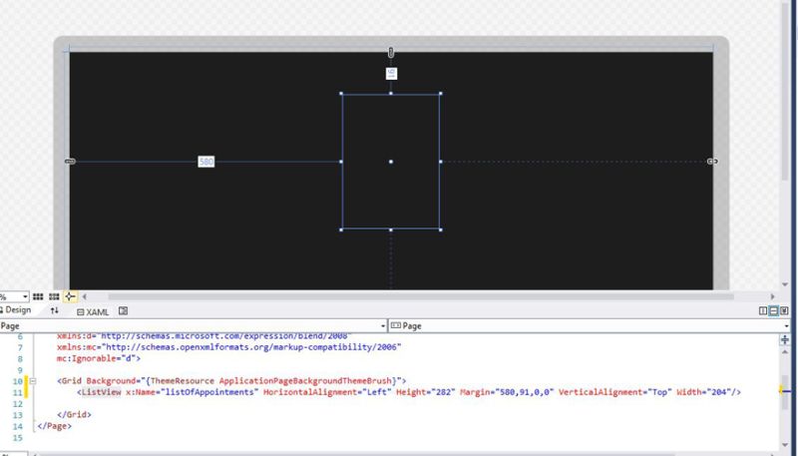Collapse the pane with the rightmost split icon
Screen dimensions: 798x456
pyautogui.click(x=784, y=311)
